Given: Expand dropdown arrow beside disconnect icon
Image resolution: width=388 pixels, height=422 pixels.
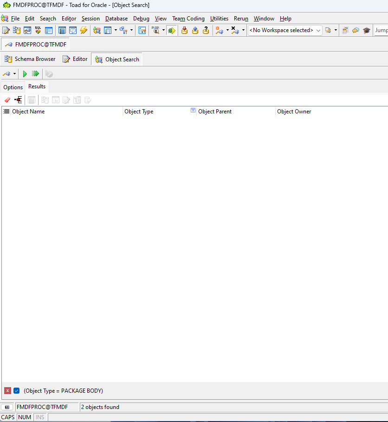Looking at the screenshot, I should tap(243, 30).
